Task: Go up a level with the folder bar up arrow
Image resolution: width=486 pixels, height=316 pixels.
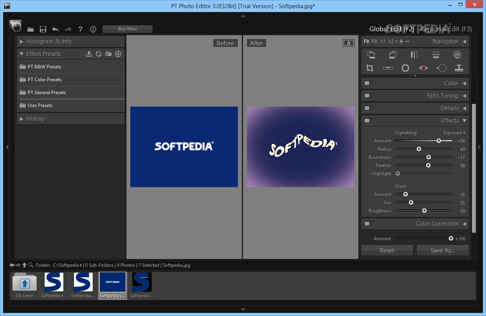Action: pos(24,265)
